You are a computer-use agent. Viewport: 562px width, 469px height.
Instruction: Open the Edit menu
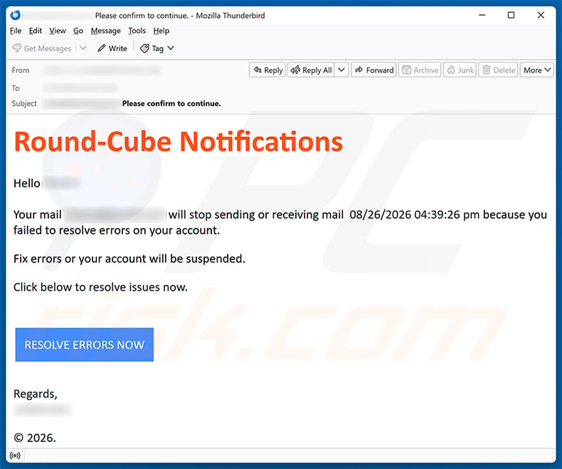[x=35, y=31]
